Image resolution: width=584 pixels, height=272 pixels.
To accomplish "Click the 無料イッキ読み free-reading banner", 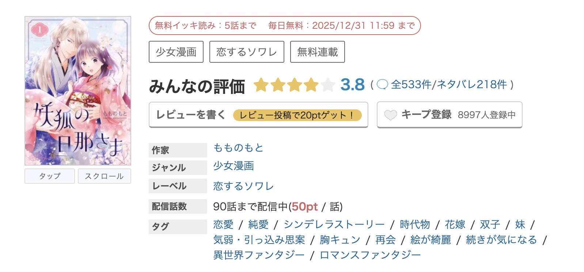I will (x=285, y=26).
